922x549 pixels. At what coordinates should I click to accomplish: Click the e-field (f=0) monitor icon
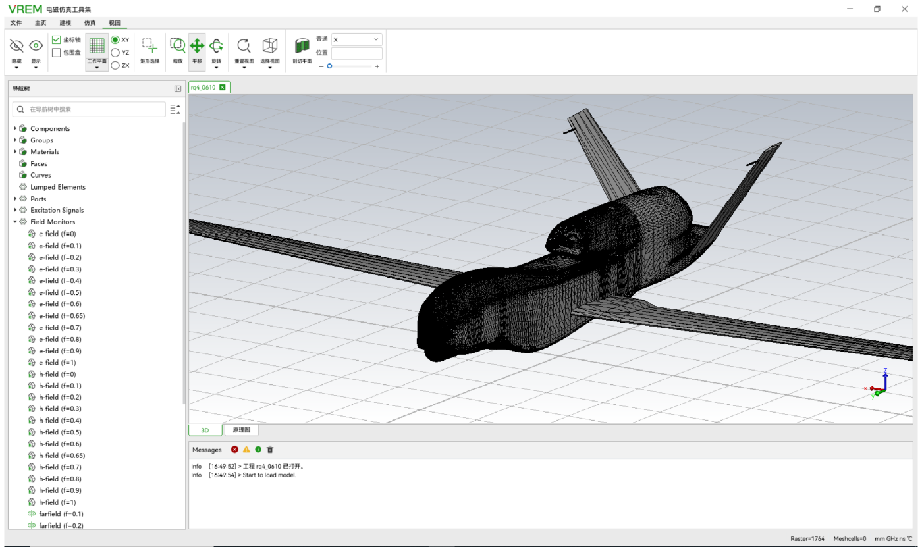32,234
